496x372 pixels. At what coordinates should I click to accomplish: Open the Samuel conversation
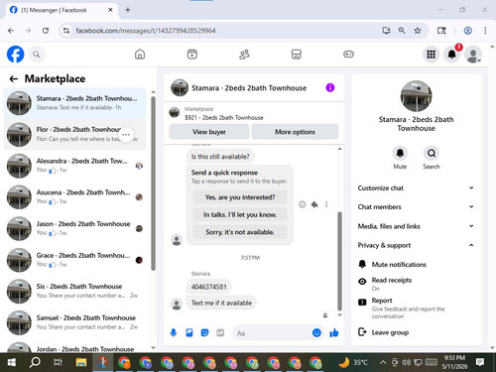coord(74,322)
